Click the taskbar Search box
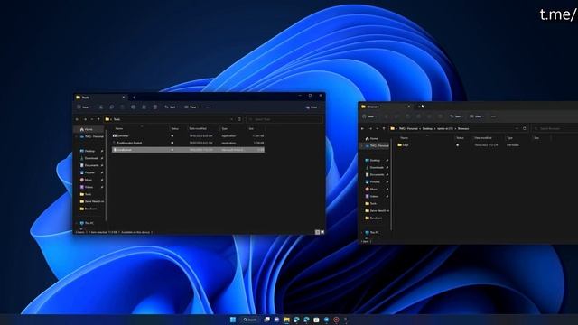 pos(250,320)
